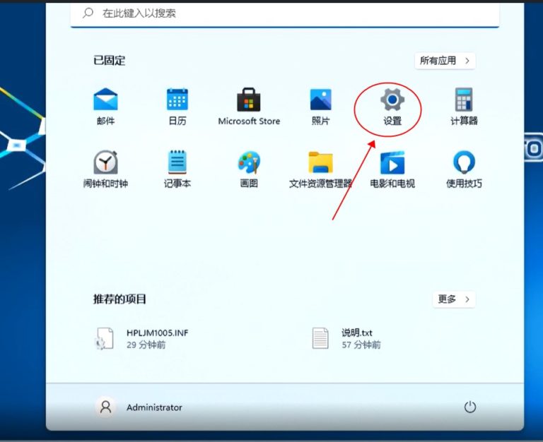
Task: Open 设置 settings gear
Action: 392,107
